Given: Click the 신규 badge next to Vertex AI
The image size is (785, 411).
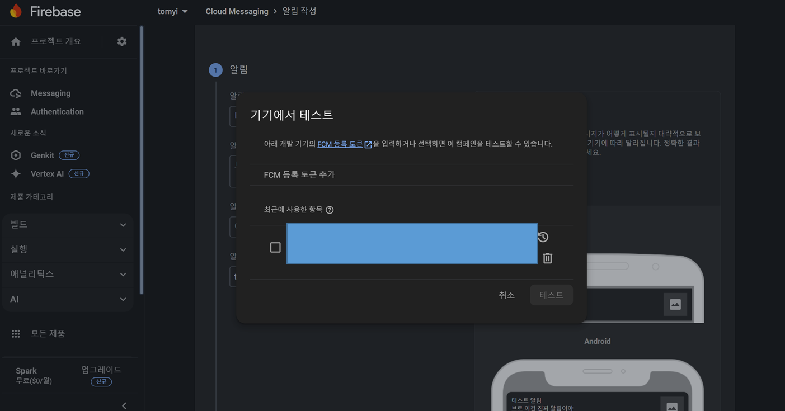Looking at the screenshot, I should [x=79, y=174].
